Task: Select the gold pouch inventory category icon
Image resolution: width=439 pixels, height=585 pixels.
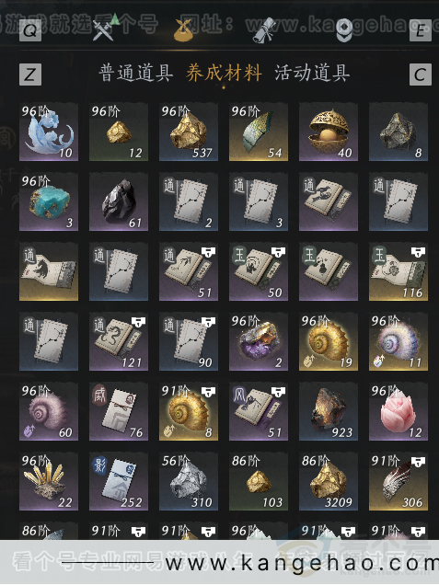Action: (183, 30)
